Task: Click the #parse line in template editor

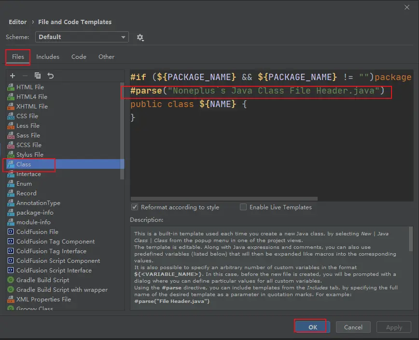Action: [257, 91]
